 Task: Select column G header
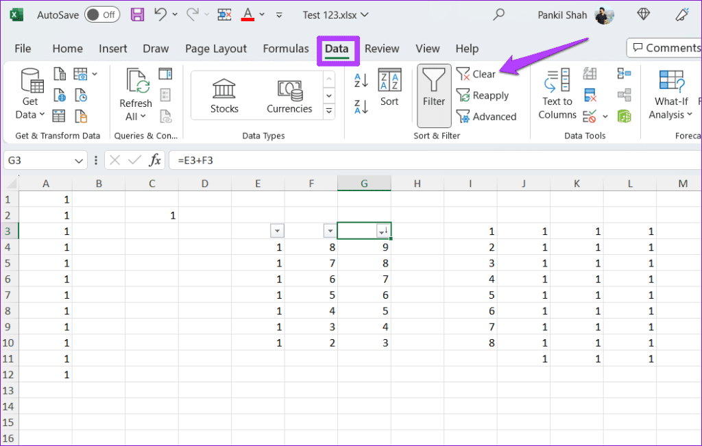tap(364, 184)
